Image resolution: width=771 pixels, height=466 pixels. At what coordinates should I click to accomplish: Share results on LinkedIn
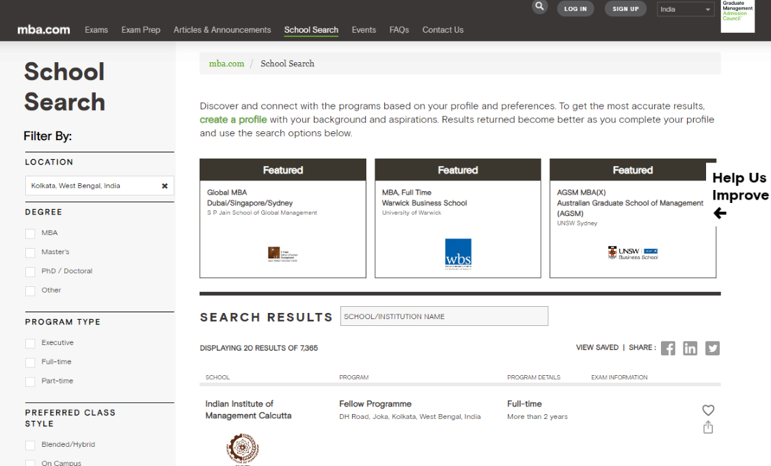(690, 348)
